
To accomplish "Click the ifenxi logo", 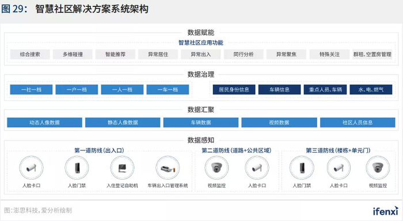I will point(386,211).
